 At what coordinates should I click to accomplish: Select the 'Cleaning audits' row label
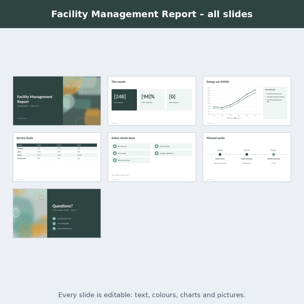pos(22,158)
